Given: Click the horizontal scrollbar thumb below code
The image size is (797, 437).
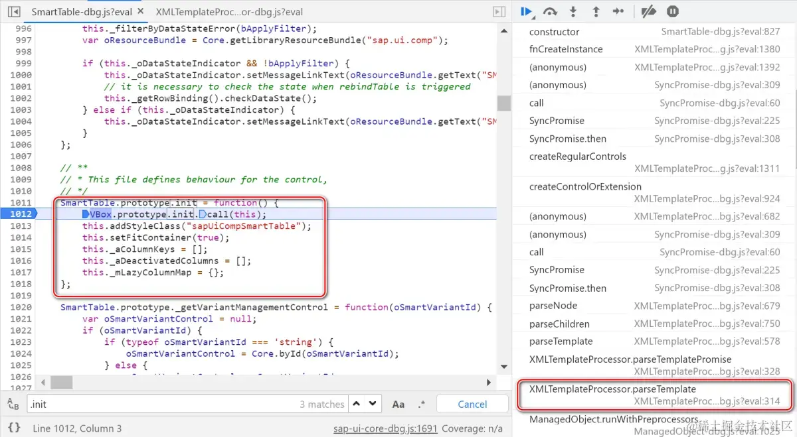Looking at the screenshot, I should pyautogui.click(x=61, y=383).
